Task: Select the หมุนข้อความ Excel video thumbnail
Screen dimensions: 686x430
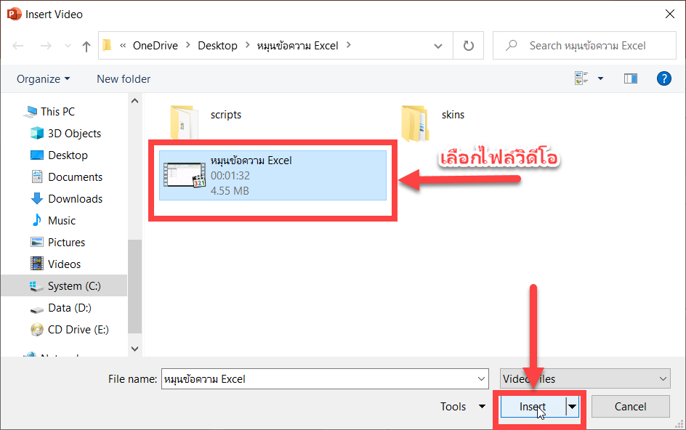Action: (x=185, y=175)
